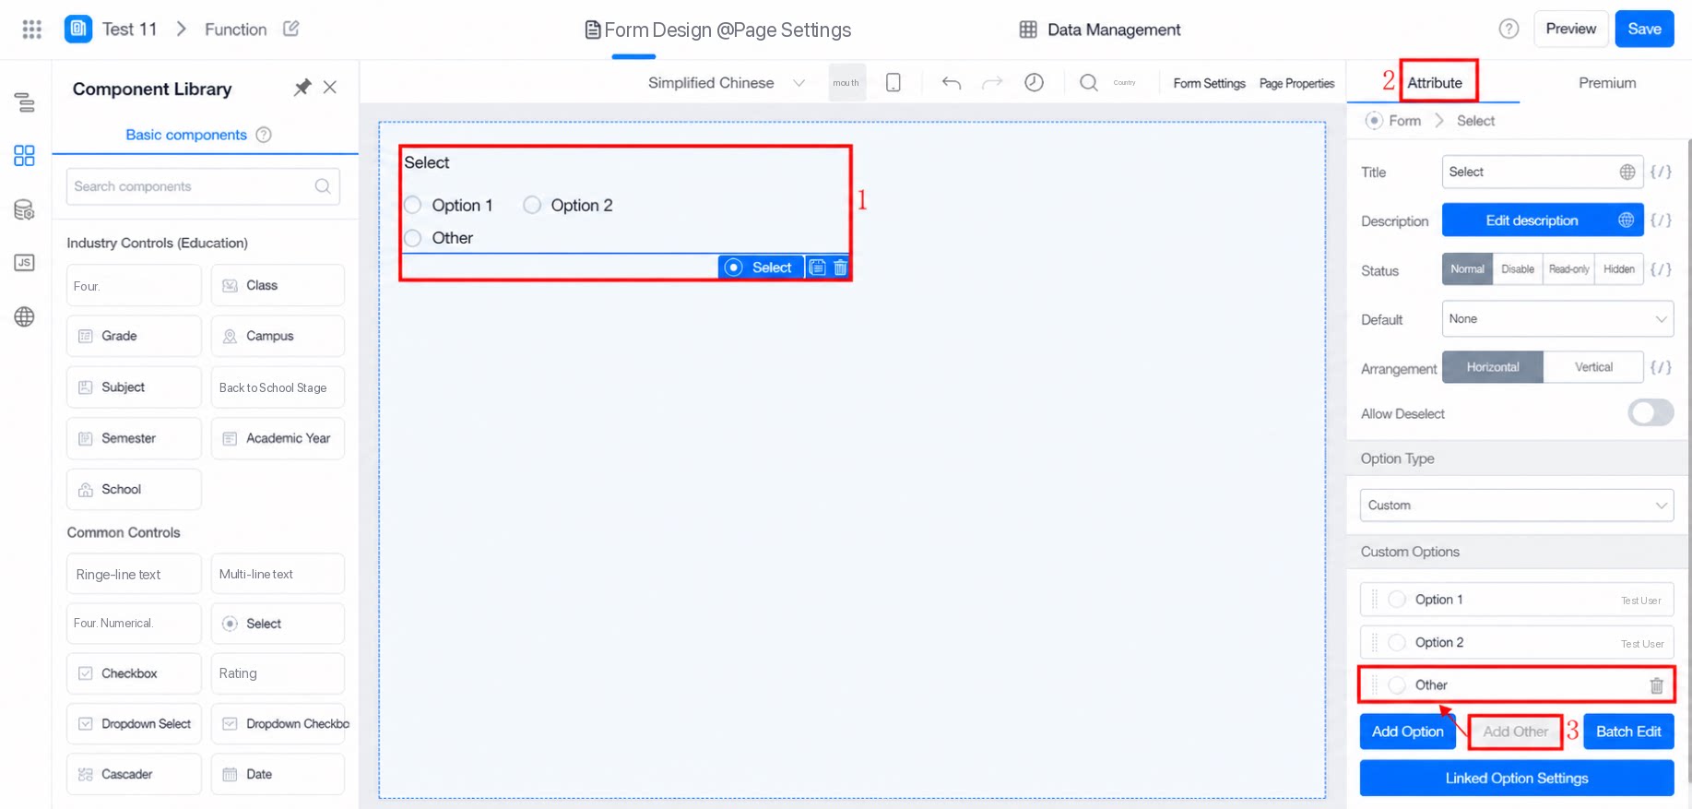Open the Data Management tab
This screenshot has height=809, width=1692.
pyautogui.click(x=1100, y=30)
